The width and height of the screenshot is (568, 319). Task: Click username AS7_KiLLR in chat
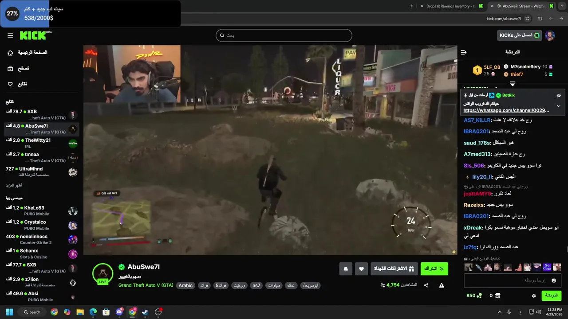(x=477, y=120)
